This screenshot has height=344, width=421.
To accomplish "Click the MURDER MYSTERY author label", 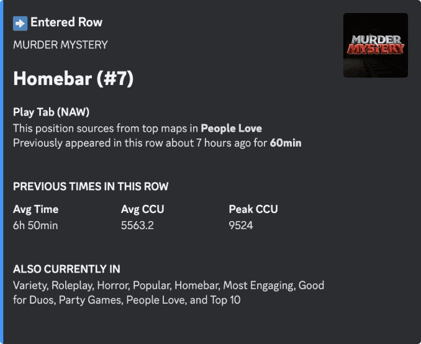I will pos(60,45).
